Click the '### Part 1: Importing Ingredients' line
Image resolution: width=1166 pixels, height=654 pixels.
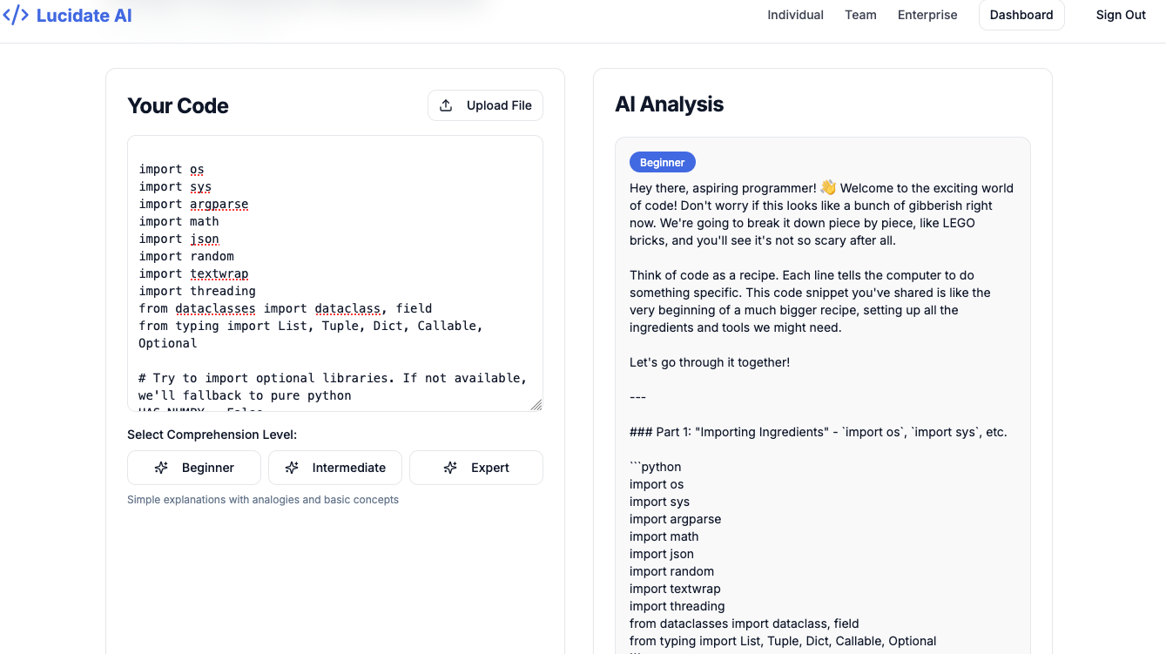819,432
